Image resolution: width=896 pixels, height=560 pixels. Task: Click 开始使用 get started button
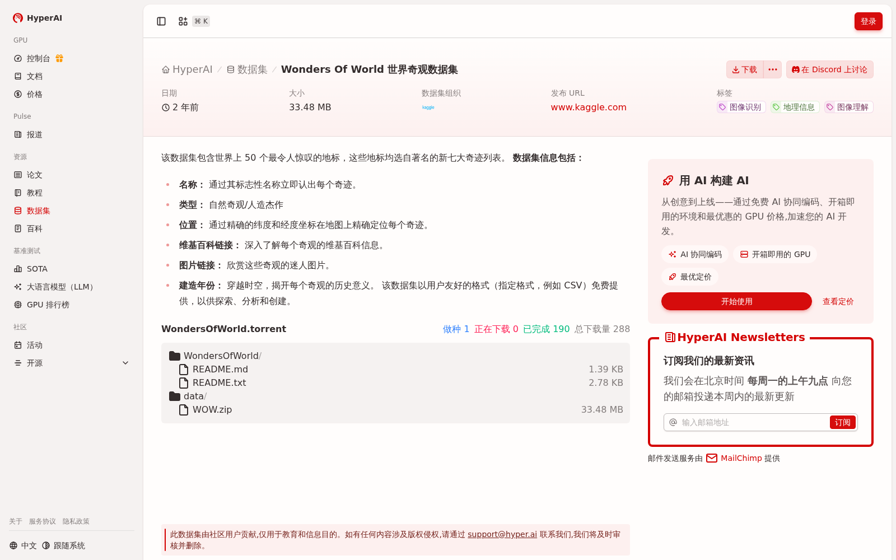pyautogui.click(x=736, y=301)
